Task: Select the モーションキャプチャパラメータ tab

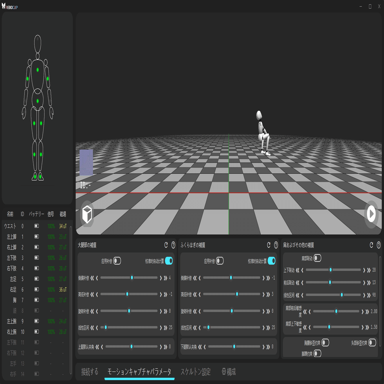Action: (x=139, y=371)
